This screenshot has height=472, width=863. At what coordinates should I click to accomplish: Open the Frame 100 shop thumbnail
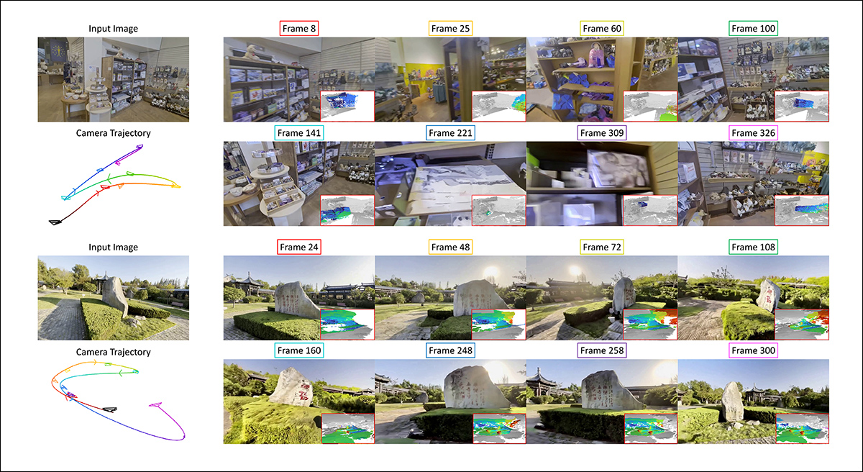coord(753,80)
